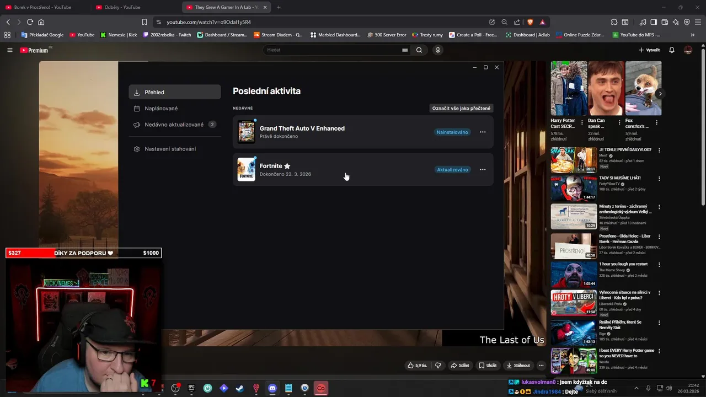
Task: Open taskbar volume speaker icon
Action: tap(669, 388)
